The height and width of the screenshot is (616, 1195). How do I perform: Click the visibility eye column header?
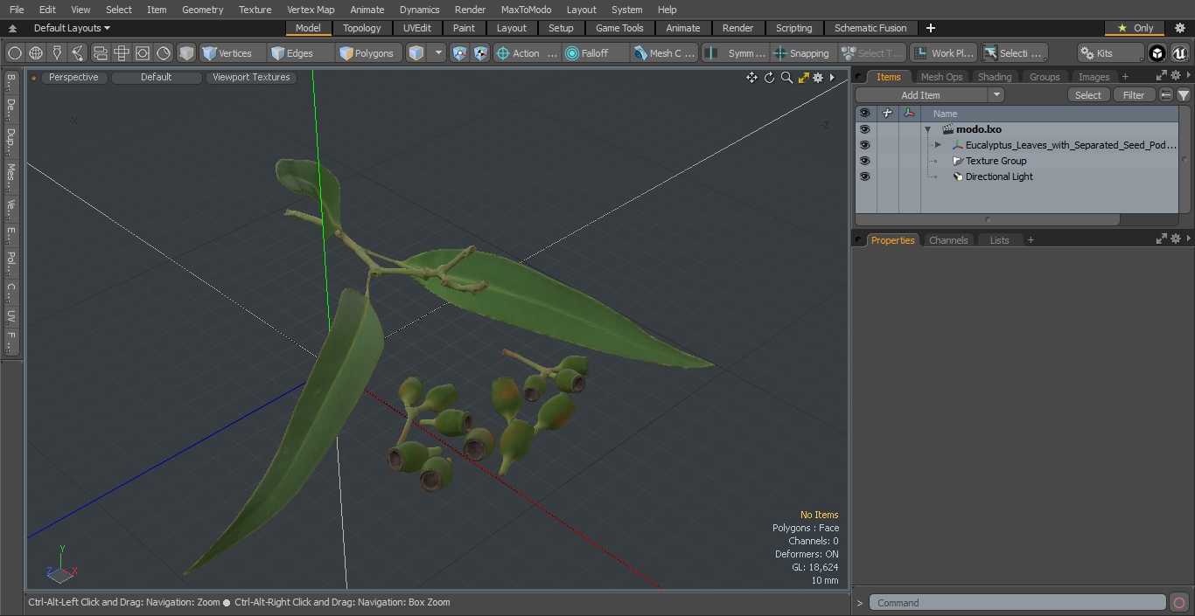pos(864,114)
